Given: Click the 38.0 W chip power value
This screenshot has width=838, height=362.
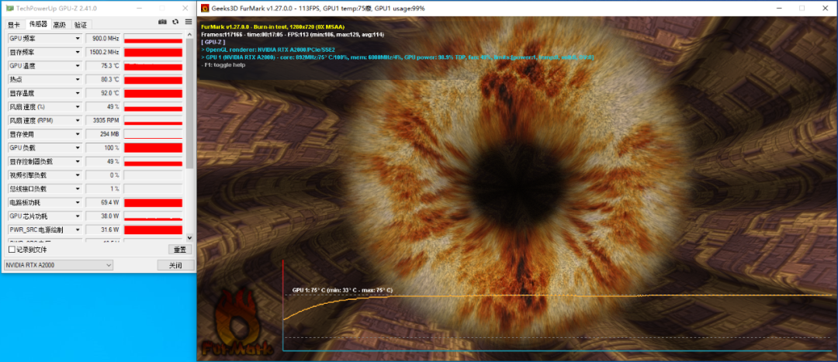Looking at the screenshot, I should pos(103,216).
